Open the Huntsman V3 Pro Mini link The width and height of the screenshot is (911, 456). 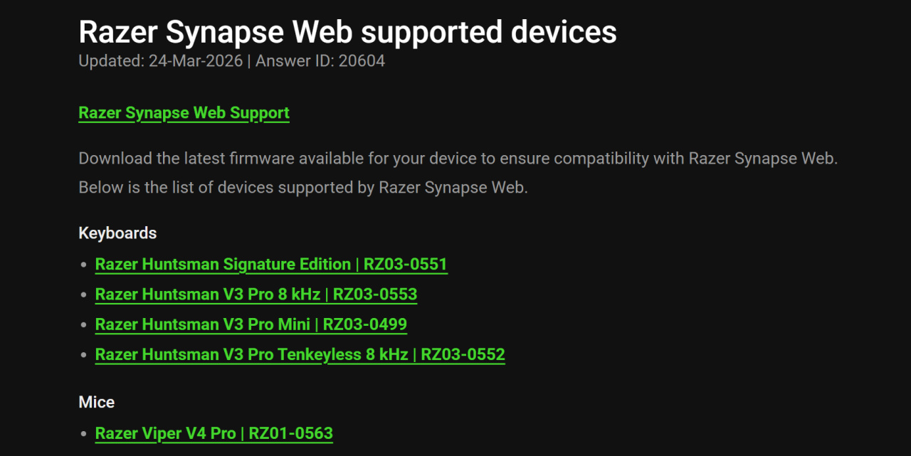point(251,325)
